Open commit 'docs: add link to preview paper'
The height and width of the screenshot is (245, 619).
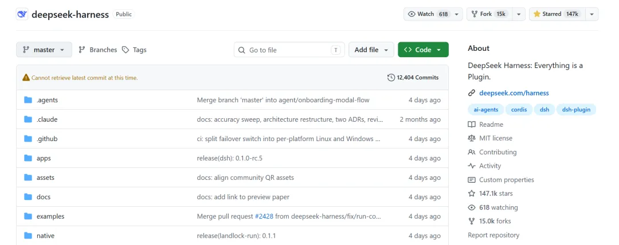click(243, 196)
